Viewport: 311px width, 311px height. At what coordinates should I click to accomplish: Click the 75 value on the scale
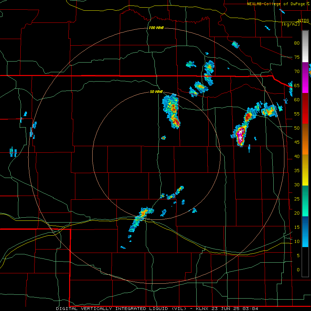297,57
